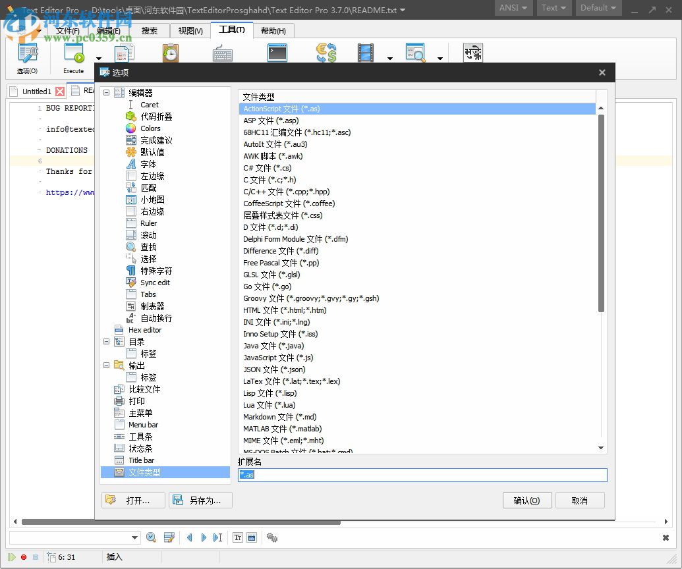Collapse the 编辑器 tree branch
Screen dimensions: 682x569
pos(107,93)
